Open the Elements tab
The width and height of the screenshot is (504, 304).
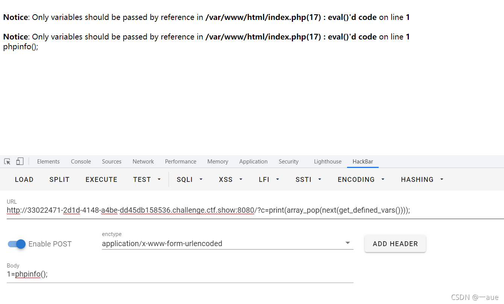click(48, 162)
